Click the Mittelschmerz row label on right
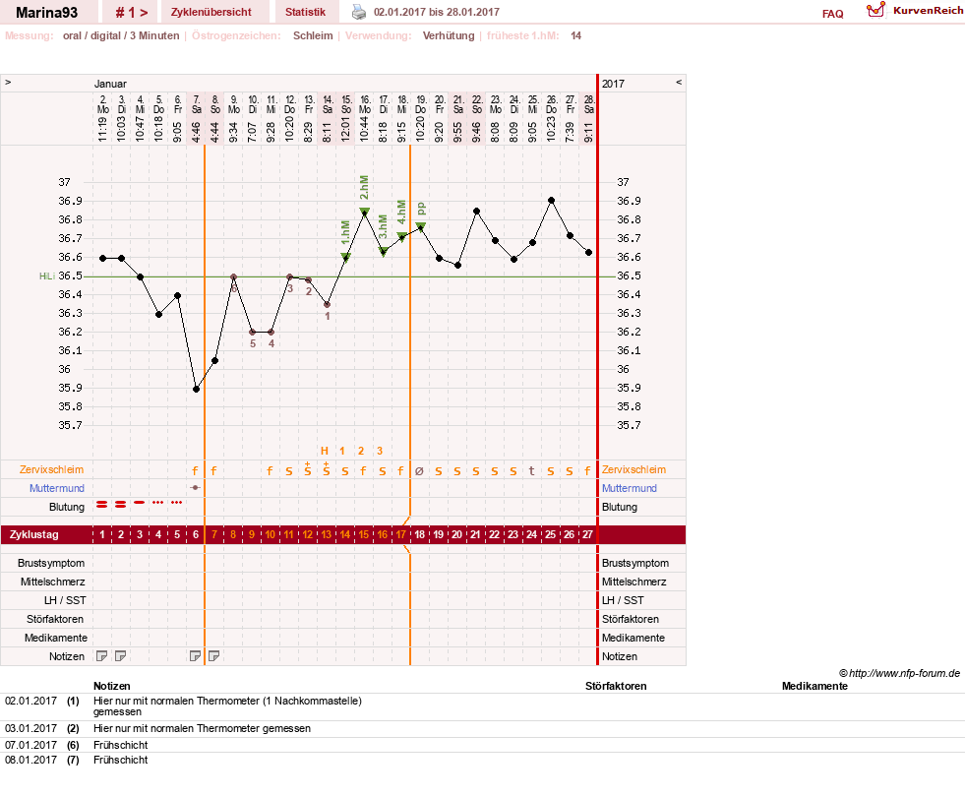Viewport: 965px width, 797px height. (633, 582)
